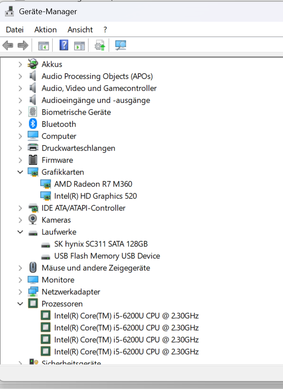Click the Audioeingänge und -ausgänge speaker icon
The width and height of the screenshot is (283, 389).
pyautogui.click(x=33, y=100)
